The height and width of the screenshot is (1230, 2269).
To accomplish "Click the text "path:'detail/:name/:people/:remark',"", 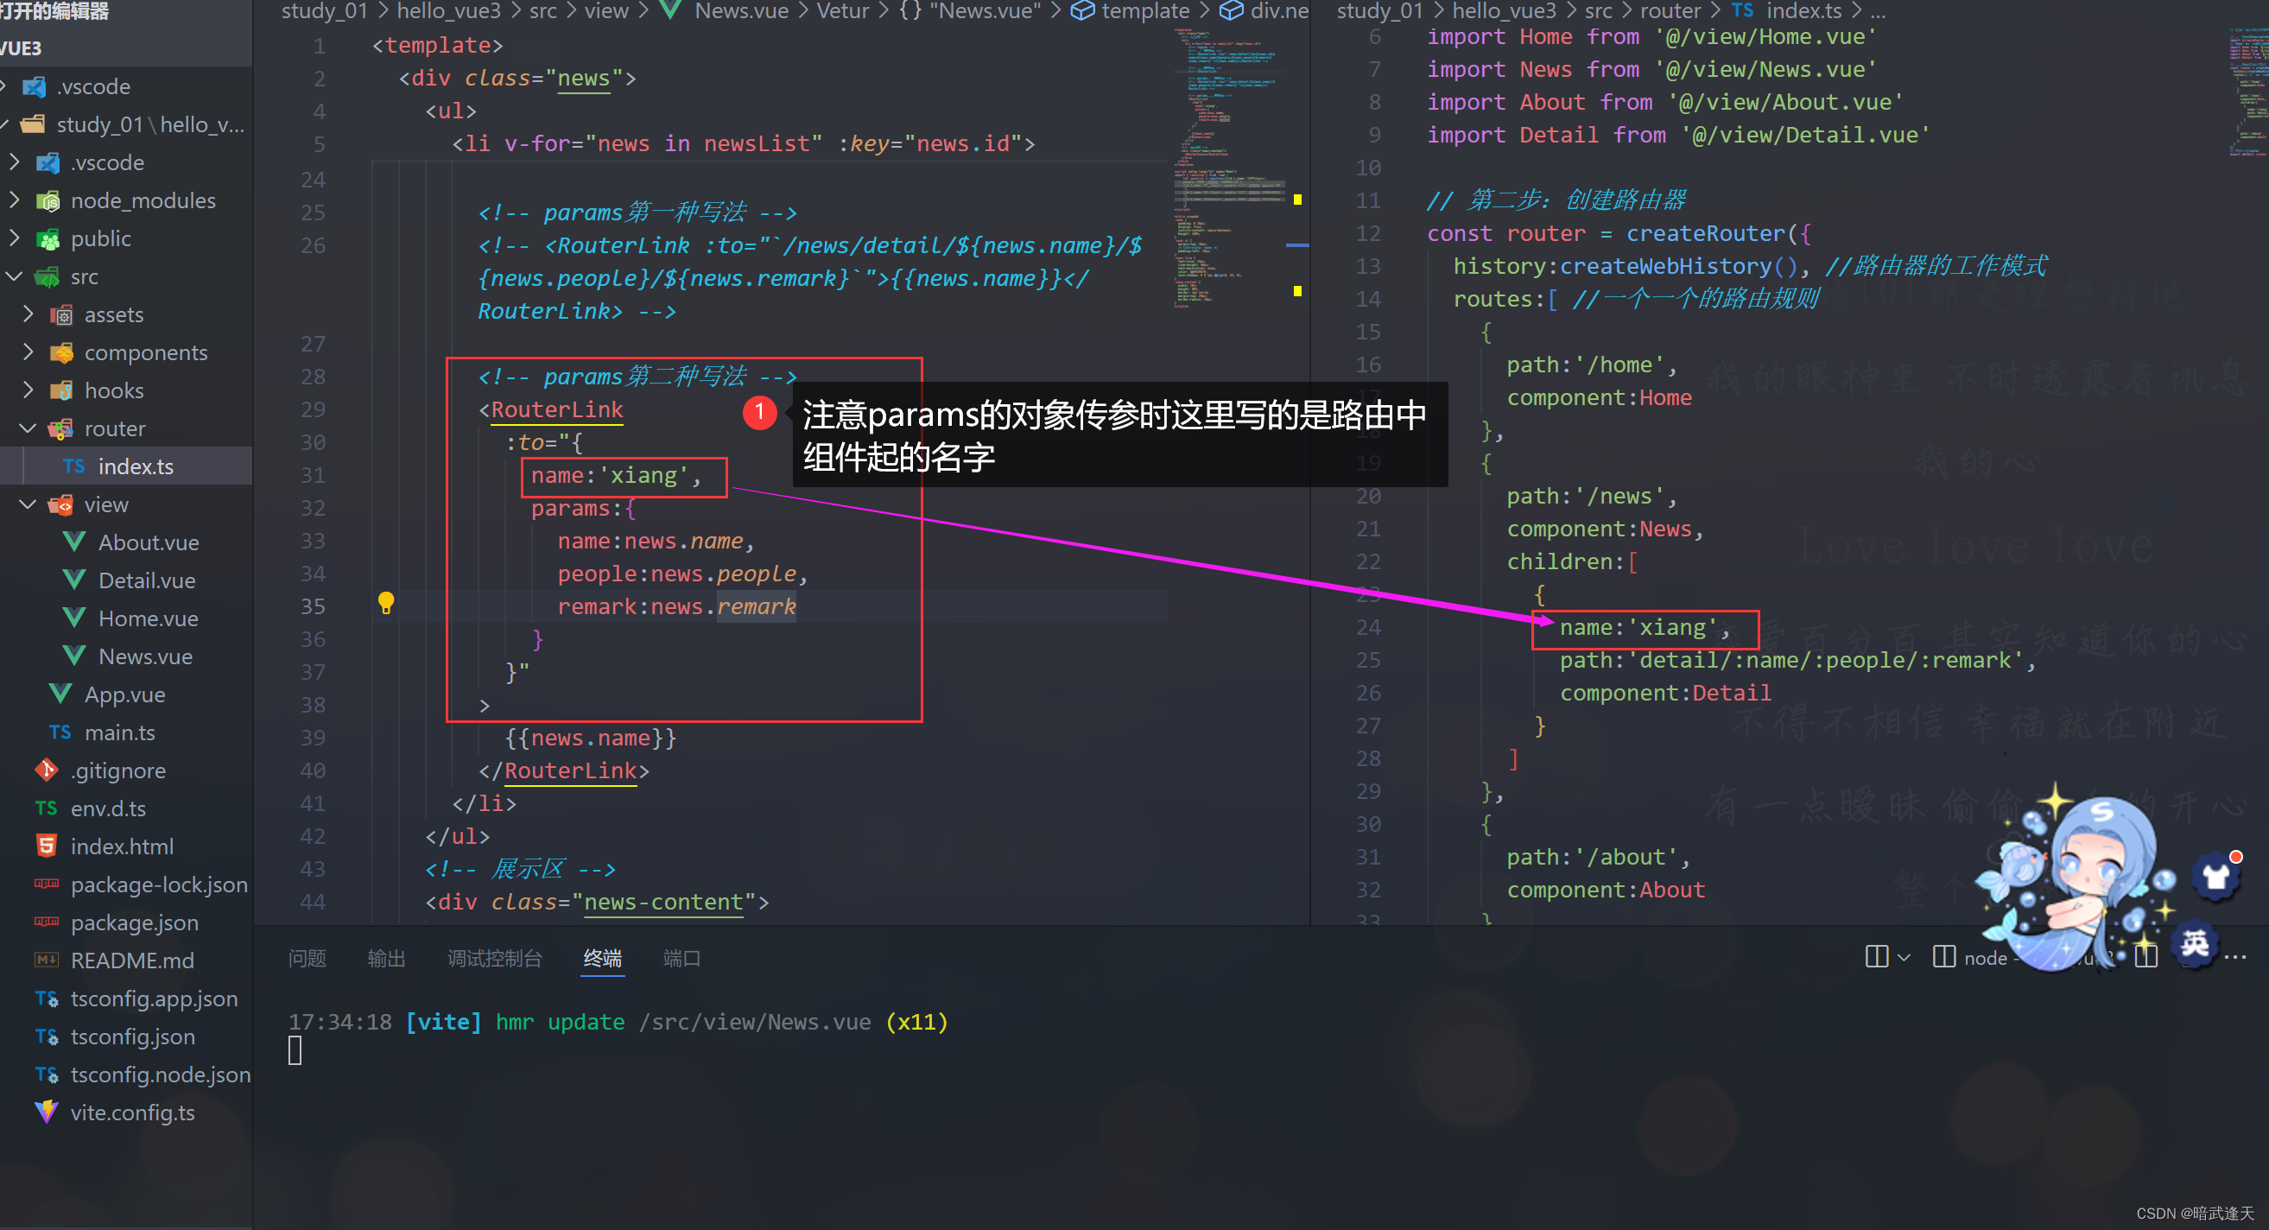I will tap(1797, 660).
